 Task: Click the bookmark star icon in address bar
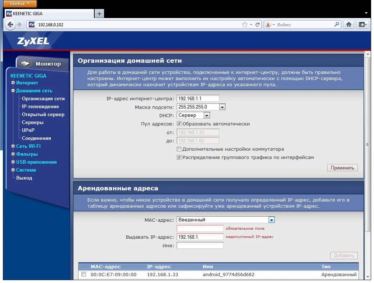[x=244, y=25]
